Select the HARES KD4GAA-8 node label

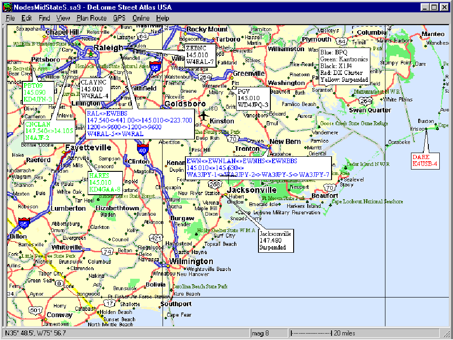105,183
